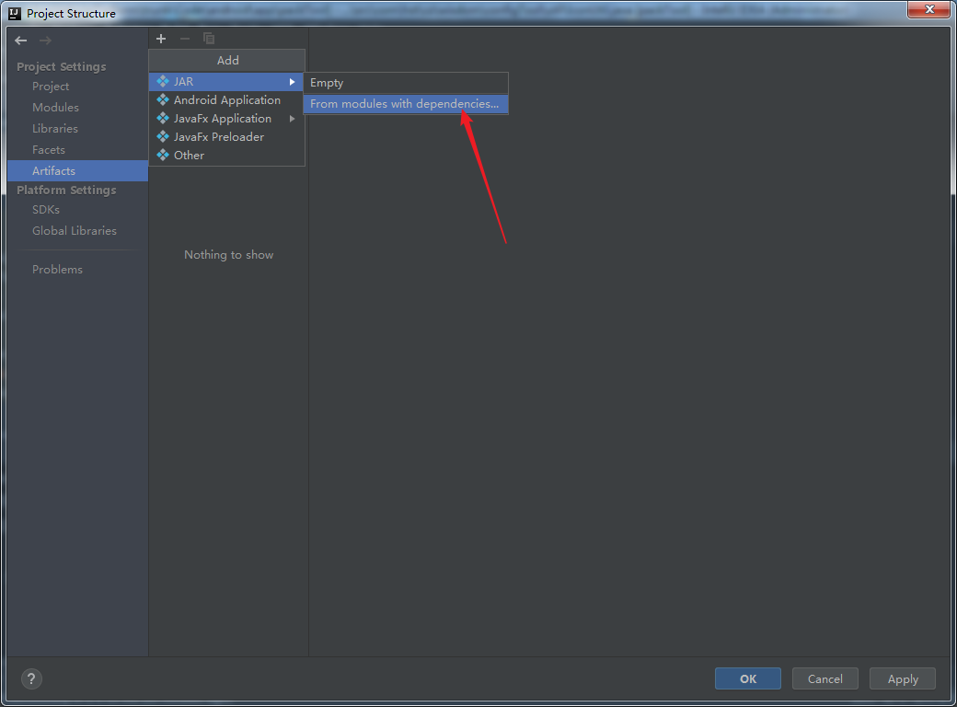Open Global Libraries settings
Screen dimensions: 957x707
tap(77, 231)
